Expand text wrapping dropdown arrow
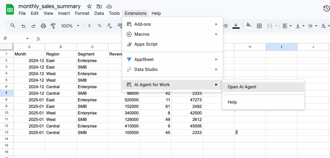The height and width of the screenshot is (158, 330). [x=316, y=26]
